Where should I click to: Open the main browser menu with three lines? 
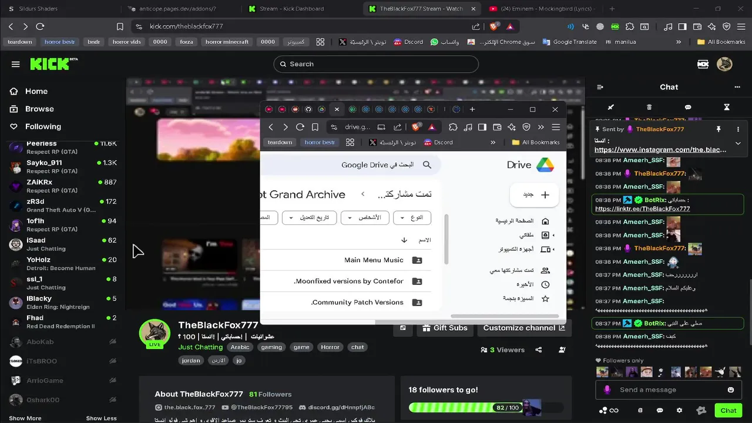point(741,26)
